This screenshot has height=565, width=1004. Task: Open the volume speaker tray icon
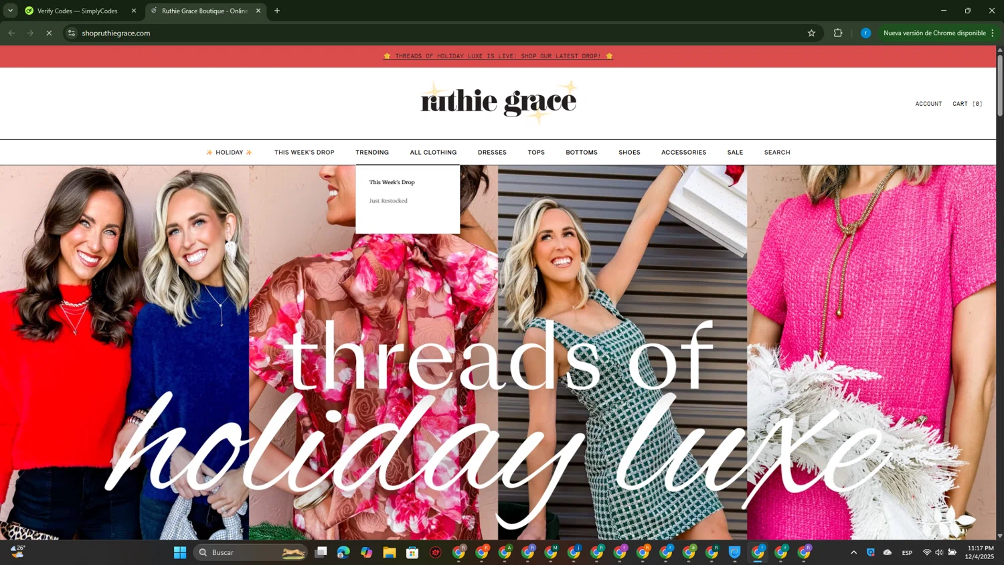[x=939, y=552]
